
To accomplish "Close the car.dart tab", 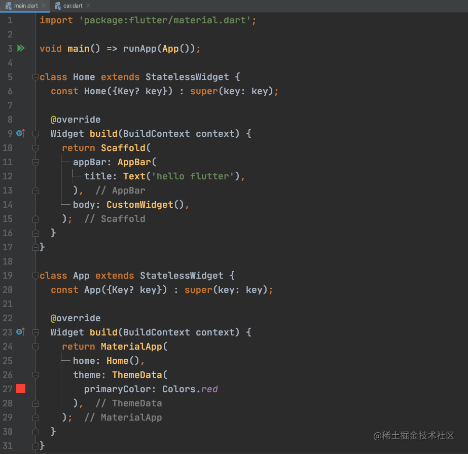I will pos(88,6).
